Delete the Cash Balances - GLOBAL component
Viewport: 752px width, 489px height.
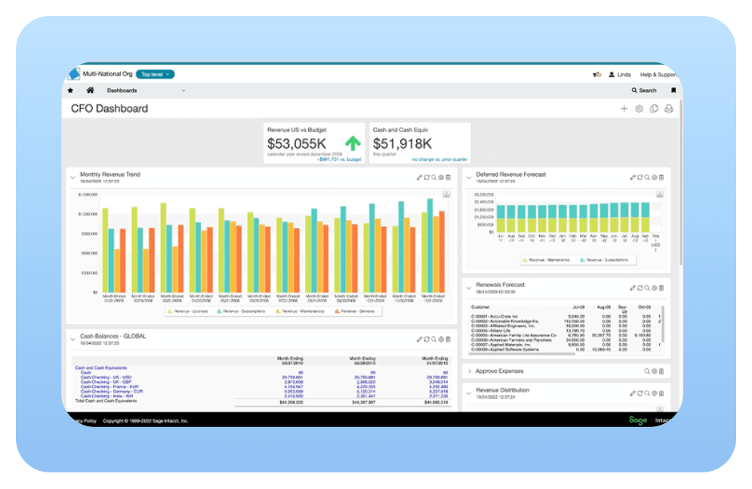[448, 339]
